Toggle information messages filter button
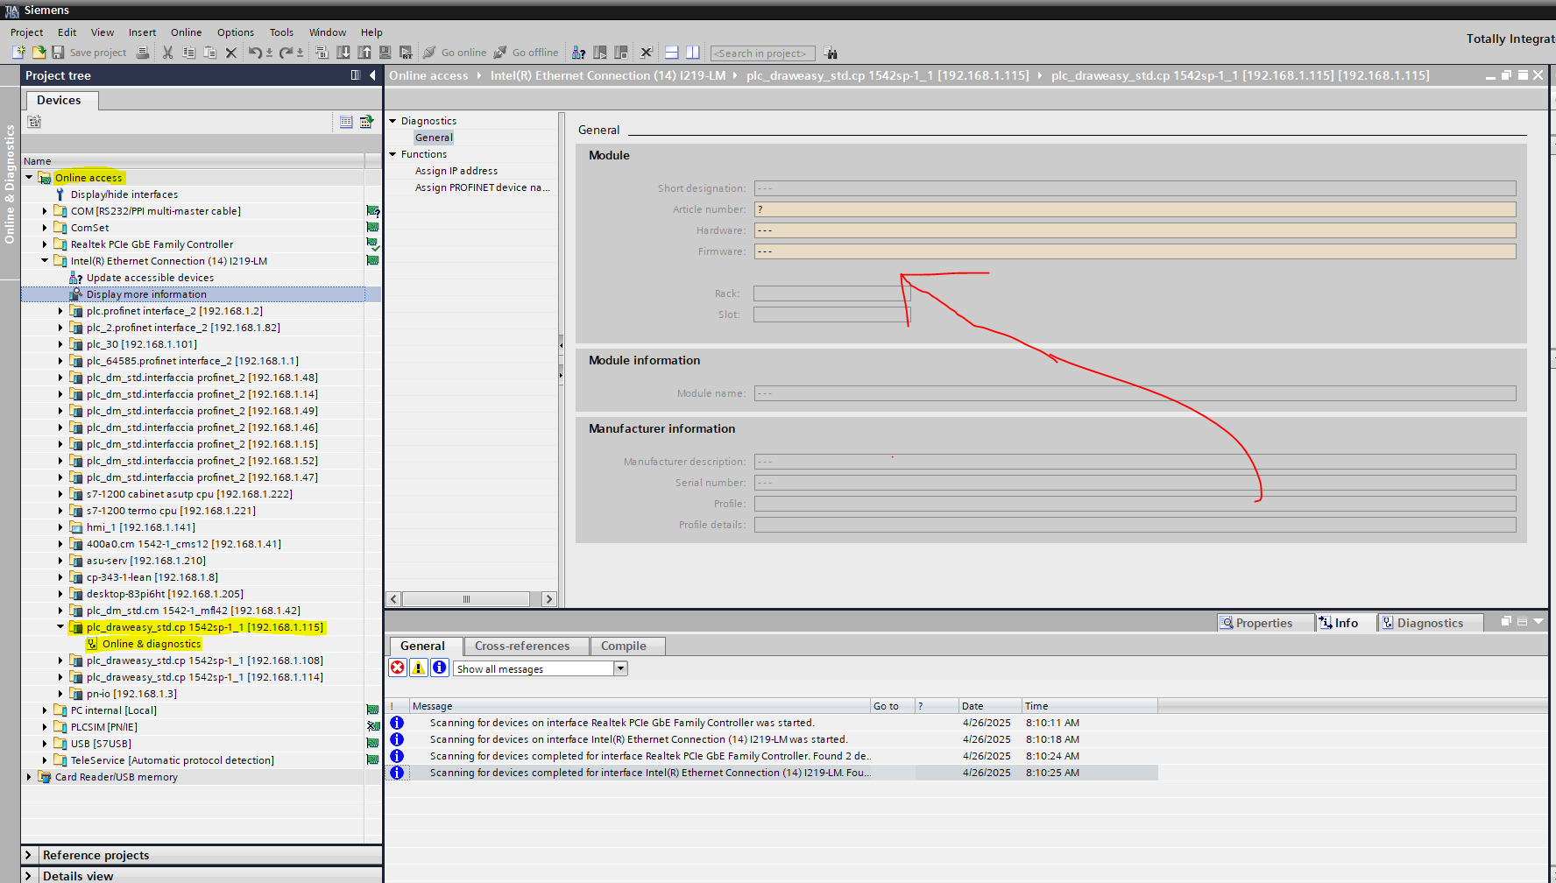Viewport: 1556px width, 883px height. (x=440, y=668)
